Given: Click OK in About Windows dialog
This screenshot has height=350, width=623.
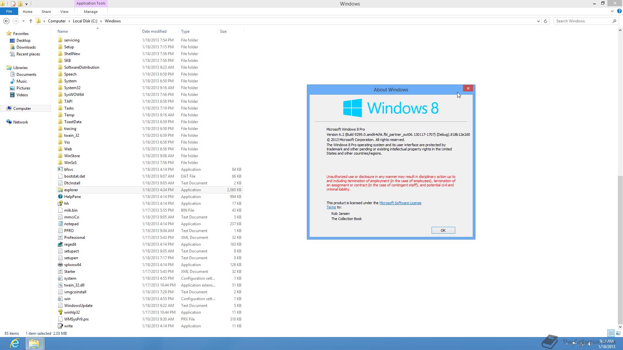Looking at the screenshot, I should (443, 230).
